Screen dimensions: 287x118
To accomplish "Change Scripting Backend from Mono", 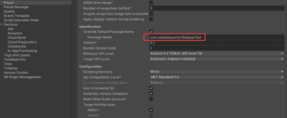I will pos(217,72).
